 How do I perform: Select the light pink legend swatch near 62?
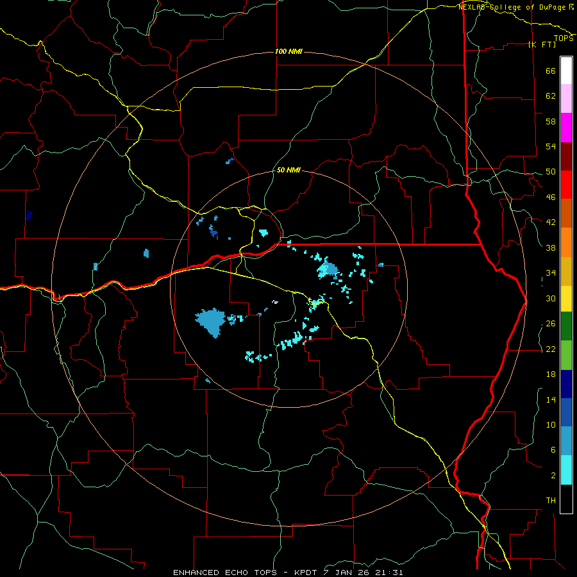[566, 98]
